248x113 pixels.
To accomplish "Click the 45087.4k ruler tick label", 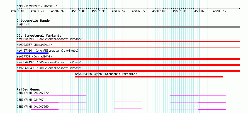I will click(x=78, y=11).
